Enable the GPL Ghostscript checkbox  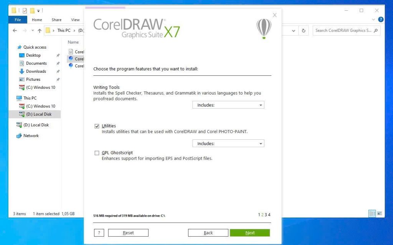click(x=97, y=153)
